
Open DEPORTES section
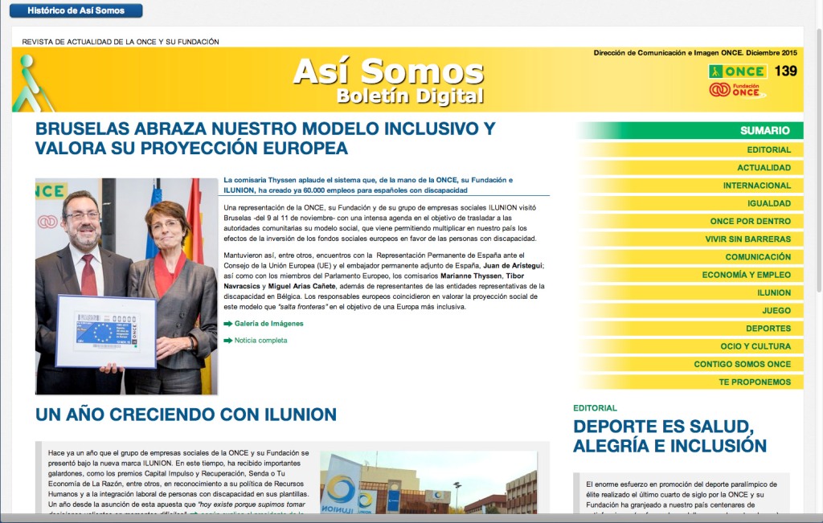click(x=690, y=329)
